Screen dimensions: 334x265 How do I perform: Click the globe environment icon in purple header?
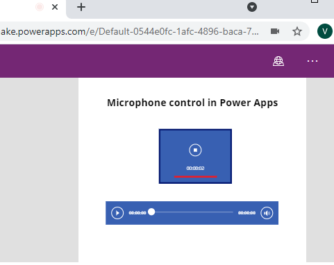pos(278,61)
